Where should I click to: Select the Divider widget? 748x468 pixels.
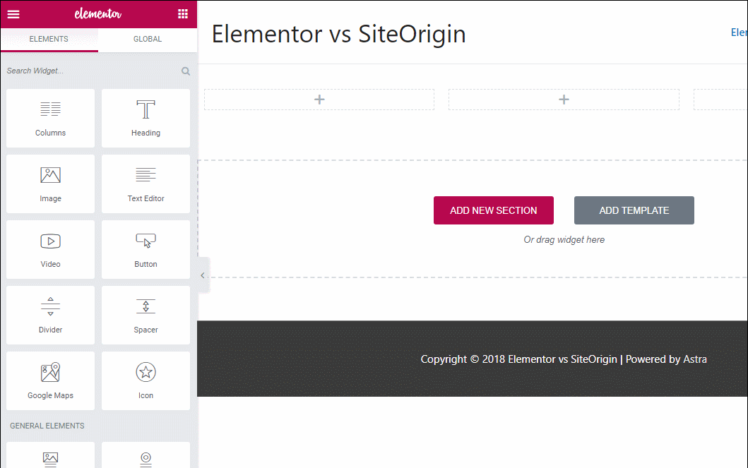pos(51,316)
